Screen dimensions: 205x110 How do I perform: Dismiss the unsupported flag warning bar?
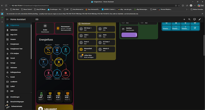(x=202, y=14)
